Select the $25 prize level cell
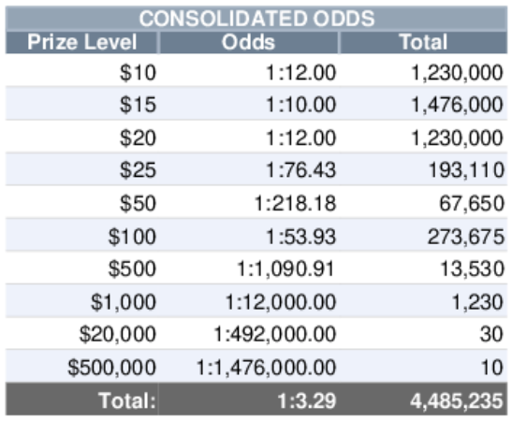 pos(82,169)
